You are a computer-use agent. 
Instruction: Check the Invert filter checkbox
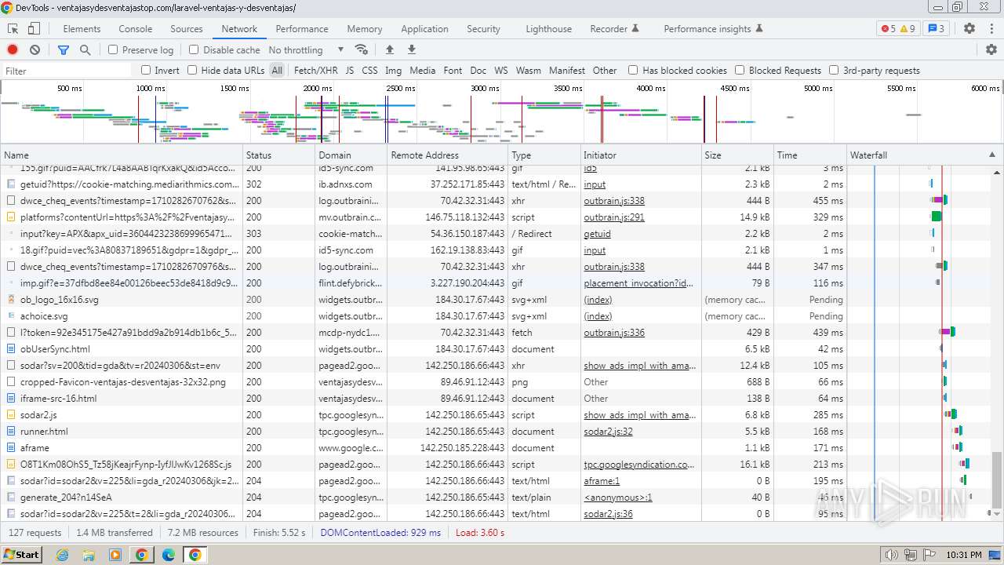point(146,70)
